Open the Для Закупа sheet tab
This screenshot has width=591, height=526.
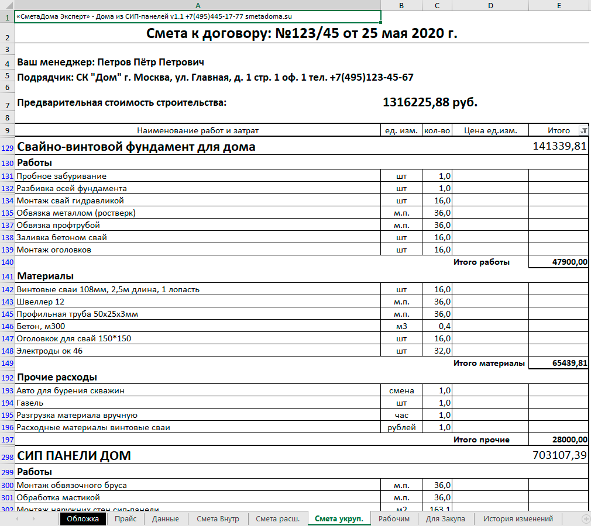[x=445, y=519]
